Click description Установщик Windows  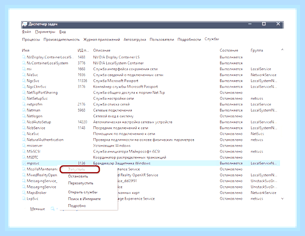112,146
